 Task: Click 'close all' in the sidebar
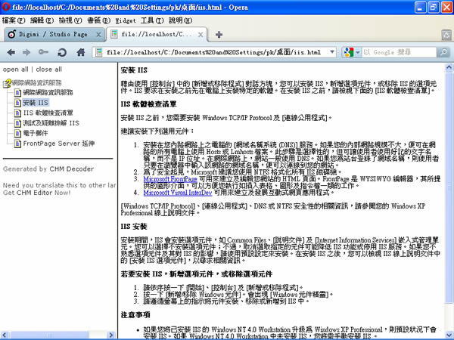(48, 70)
